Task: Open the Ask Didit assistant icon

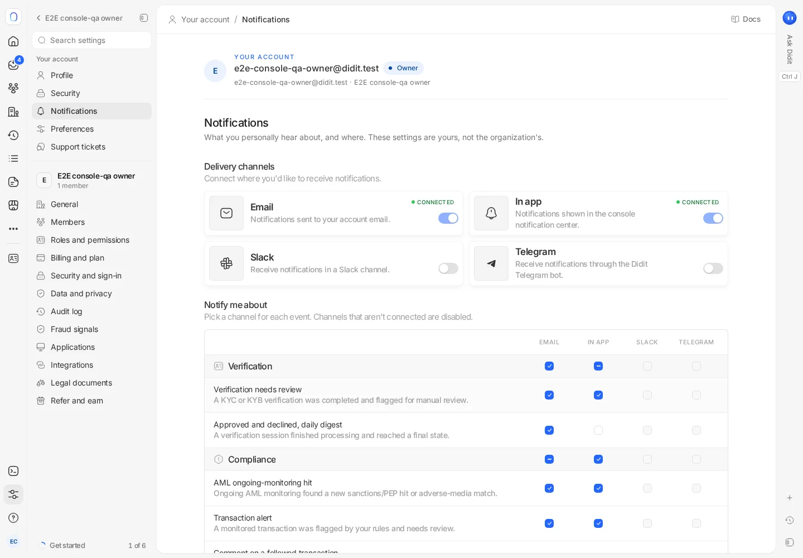Action: pos(790,18)
